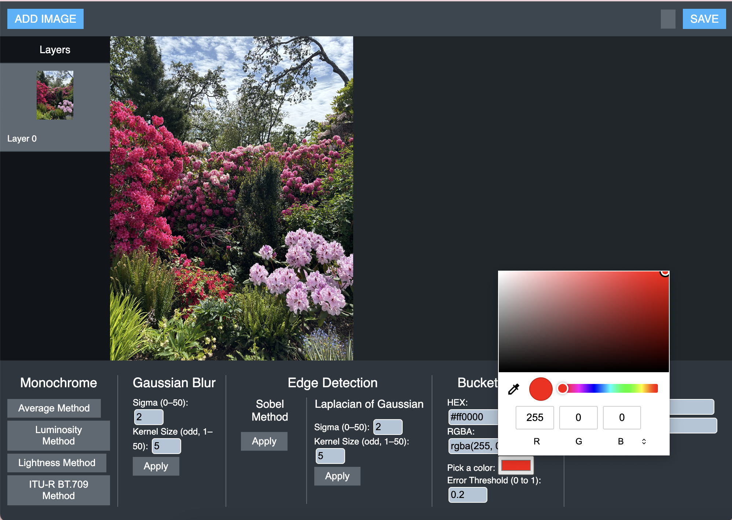Viewport: 732px width, 520px height.
Task: Click the gray square beside SAVE
Action: (x=668, y=19)
